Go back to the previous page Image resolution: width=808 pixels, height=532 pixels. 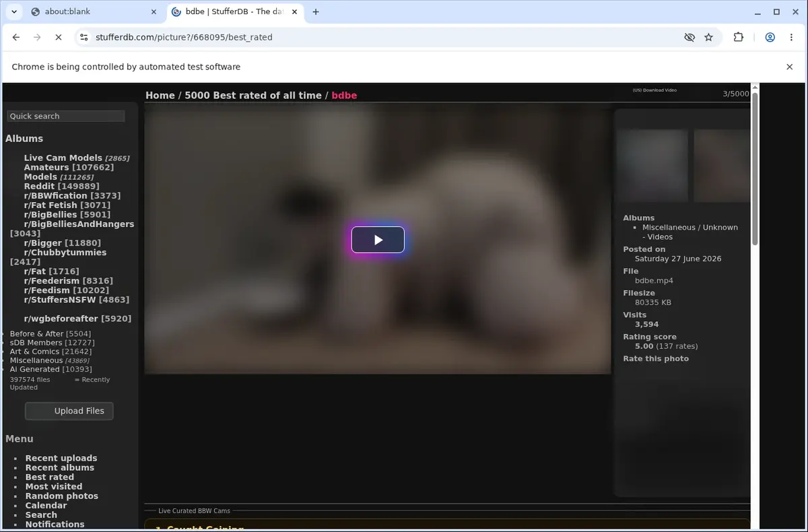point(16,38)
